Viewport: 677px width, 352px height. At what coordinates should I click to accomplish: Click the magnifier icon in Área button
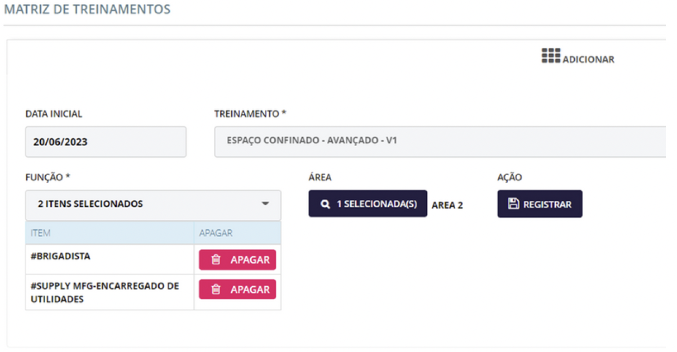click(326, 204)
